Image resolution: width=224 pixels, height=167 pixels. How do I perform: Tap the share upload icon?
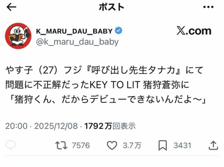tap(213, 145)
